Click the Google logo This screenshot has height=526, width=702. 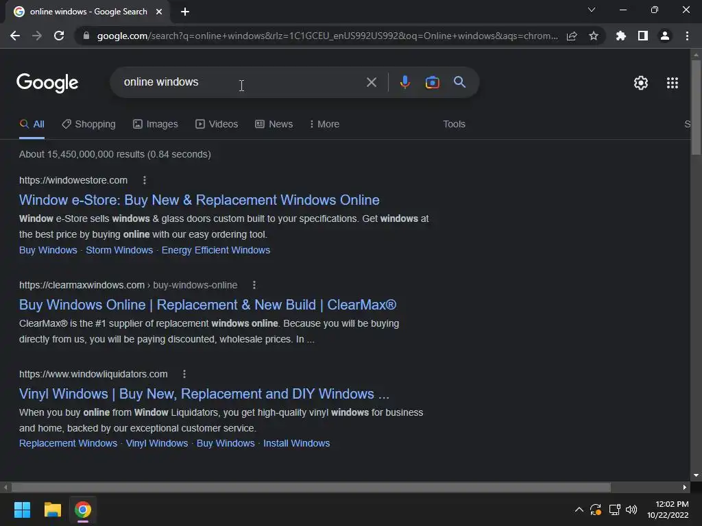(x=47, y=83)
